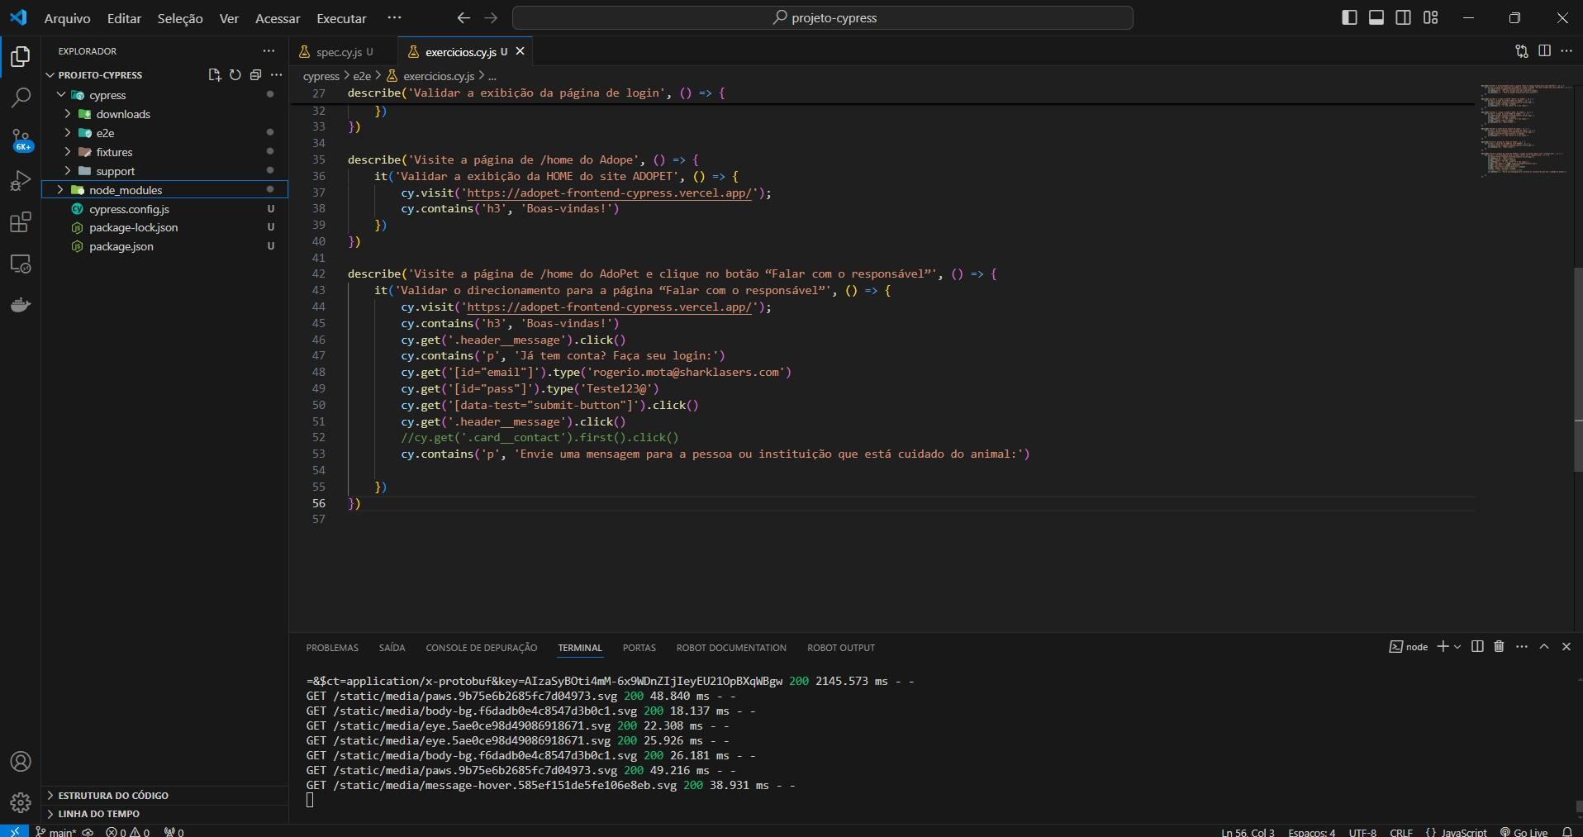
Task: Go forward in navigation history
Action: tap(491, 17)
